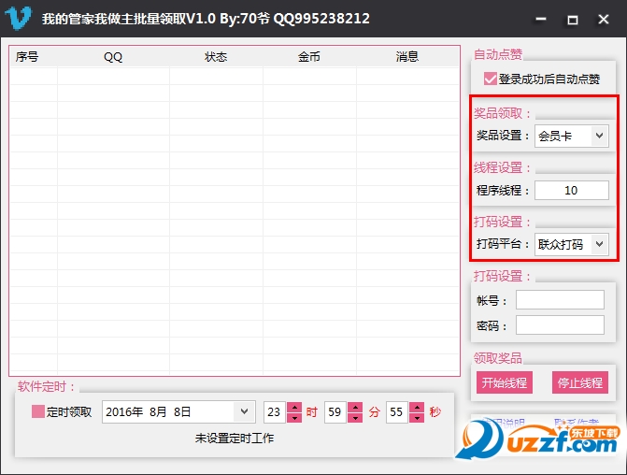The height and width of the screenshot is (475, 627).
Task: Click the blue V app logo
Action: pos(18,18)
